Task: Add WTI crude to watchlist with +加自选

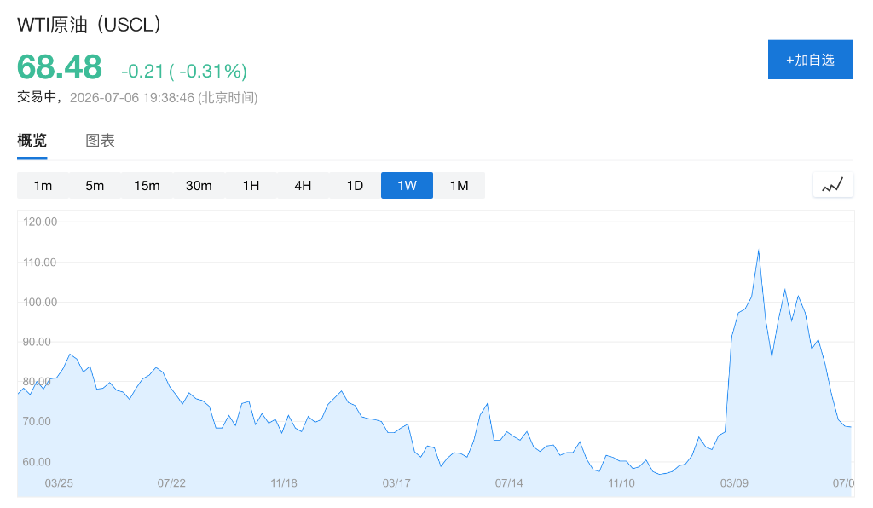Action: coord(810,60)
